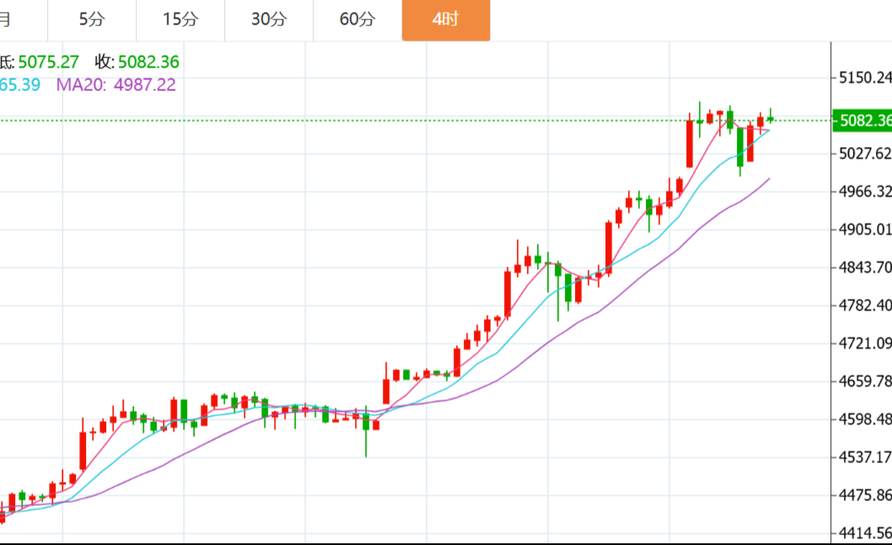This screenshot has height=545, width=892.
Task: Click the purple MA20 4987.22 indicator label
Action: tap(116, 84)
